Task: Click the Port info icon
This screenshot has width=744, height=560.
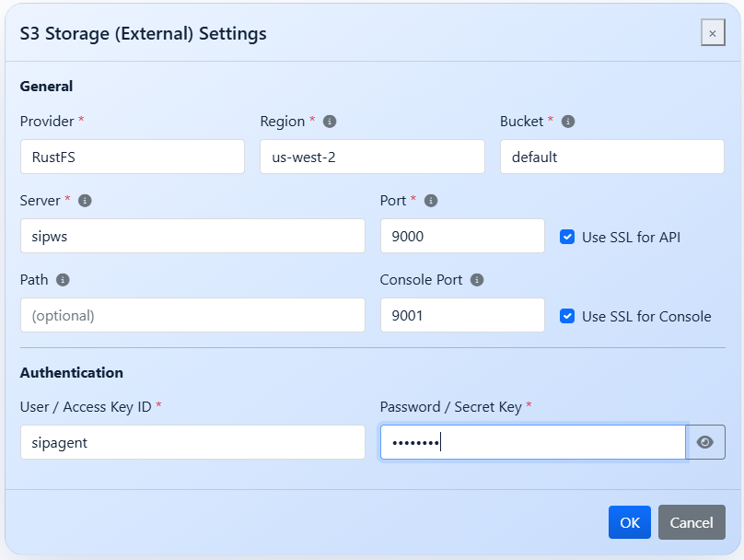Action: (x=430, y=201)
